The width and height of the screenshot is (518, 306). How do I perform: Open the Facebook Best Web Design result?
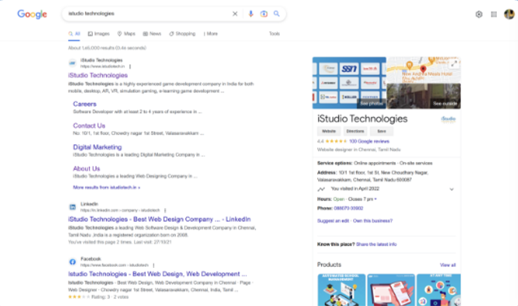(157, 274)
